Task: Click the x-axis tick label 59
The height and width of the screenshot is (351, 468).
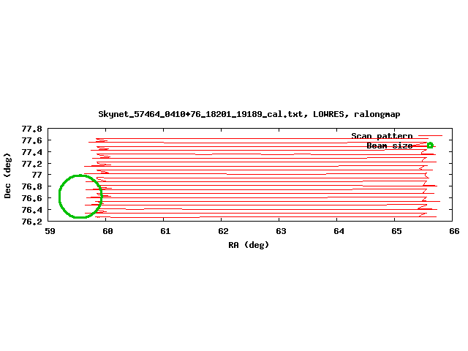Action: (50, 231)
